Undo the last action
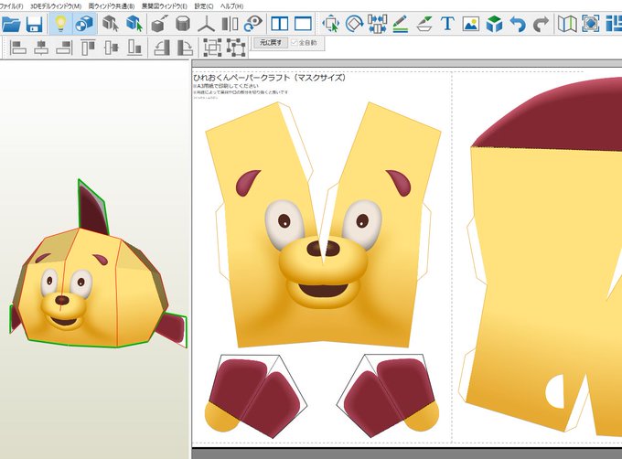Screen dimensions: 622x459 tap(518, 24)
